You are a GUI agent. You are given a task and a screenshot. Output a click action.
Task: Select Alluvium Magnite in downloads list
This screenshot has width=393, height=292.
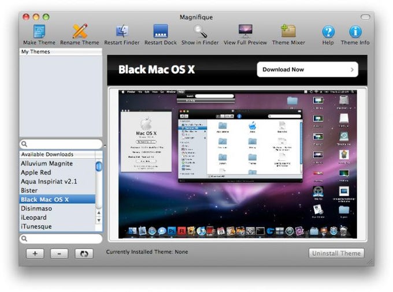click(57, 163)
